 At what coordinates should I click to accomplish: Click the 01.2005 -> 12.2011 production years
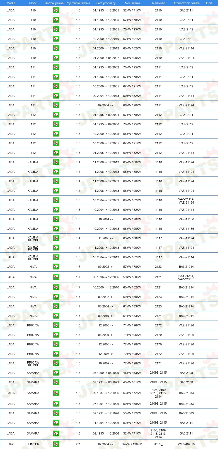point(106,153)
